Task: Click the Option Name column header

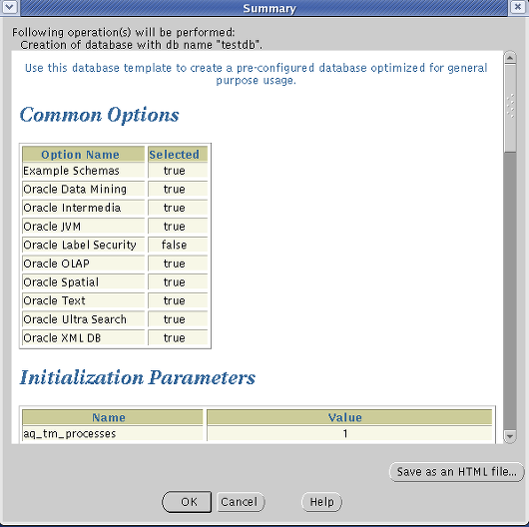Action: tap(83, 154)
